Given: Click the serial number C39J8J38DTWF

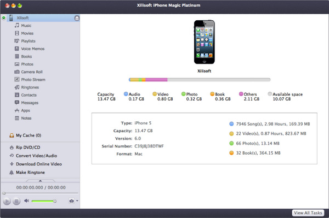Looking at the screenshot, I should 149,146.
